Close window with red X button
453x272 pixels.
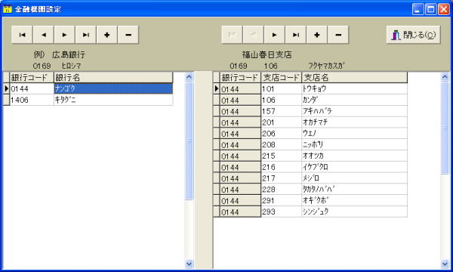(x=444, y=9)
